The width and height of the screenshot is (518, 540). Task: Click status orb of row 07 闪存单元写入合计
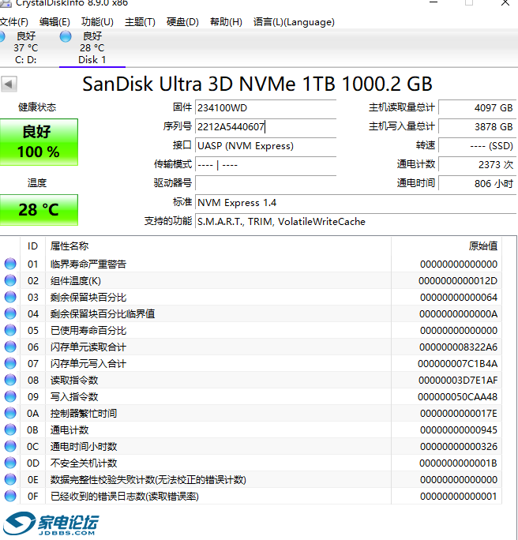[x=10, y=363]
